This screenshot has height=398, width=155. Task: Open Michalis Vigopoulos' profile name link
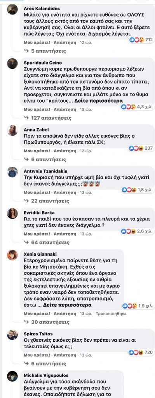pos(46,375)
